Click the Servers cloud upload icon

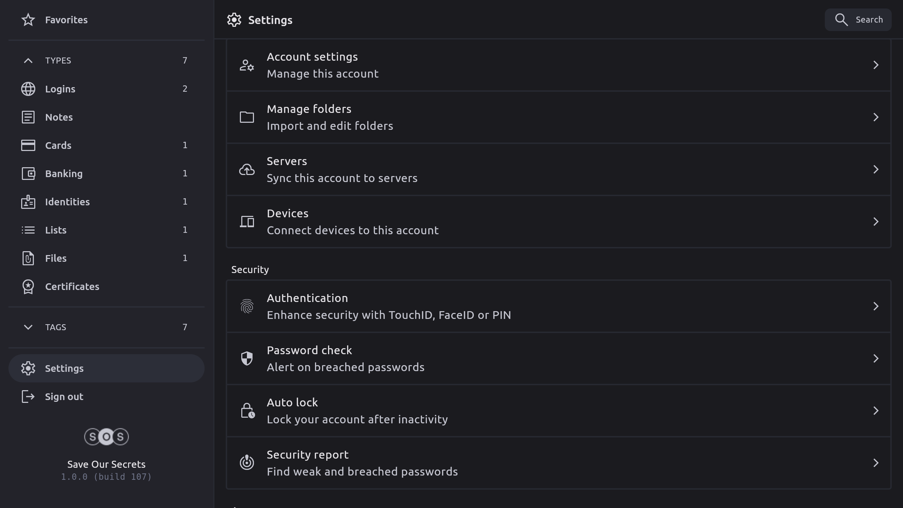click(247, 169)
